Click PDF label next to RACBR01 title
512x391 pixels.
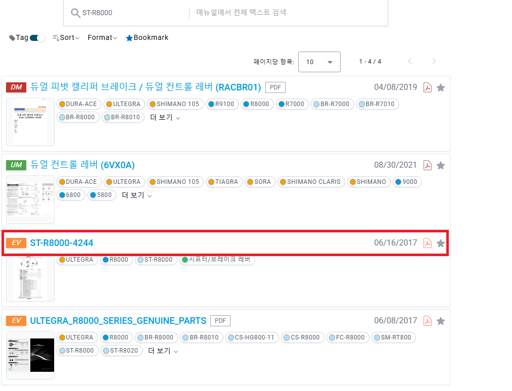coord(275,87)
